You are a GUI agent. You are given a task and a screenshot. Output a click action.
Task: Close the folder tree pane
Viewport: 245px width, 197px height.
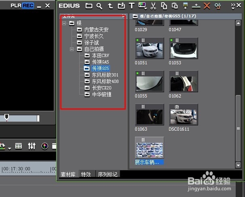coord(124,16)
